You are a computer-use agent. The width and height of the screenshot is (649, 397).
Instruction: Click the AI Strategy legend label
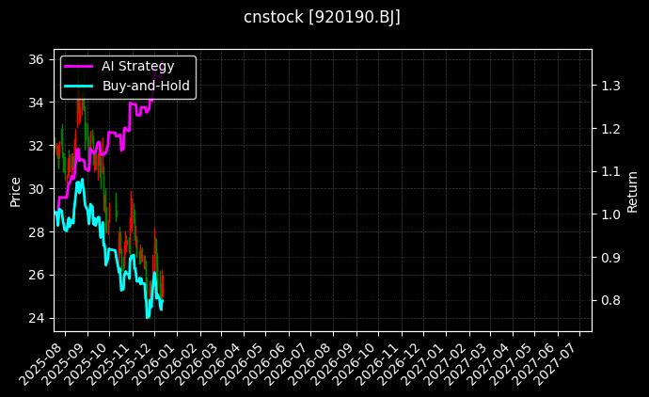[x=137, y=66]
